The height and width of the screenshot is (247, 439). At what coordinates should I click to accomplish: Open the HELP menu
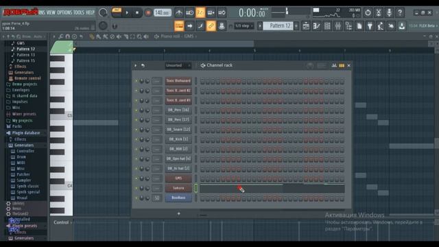[x=90, y=12]
